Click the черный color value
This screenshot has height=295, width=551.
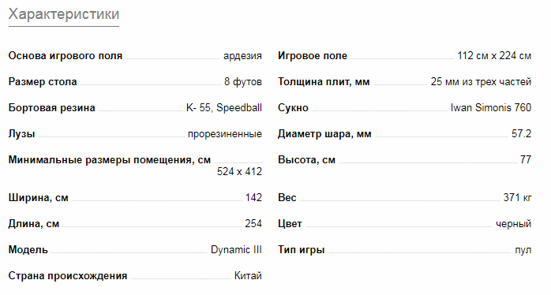(513, 224)
